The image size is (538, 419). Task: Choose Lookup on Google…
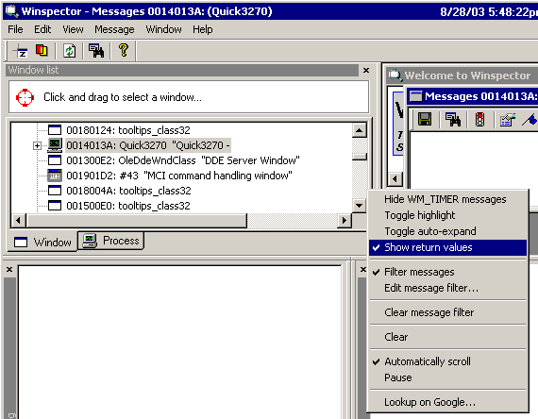pos(447,402)
